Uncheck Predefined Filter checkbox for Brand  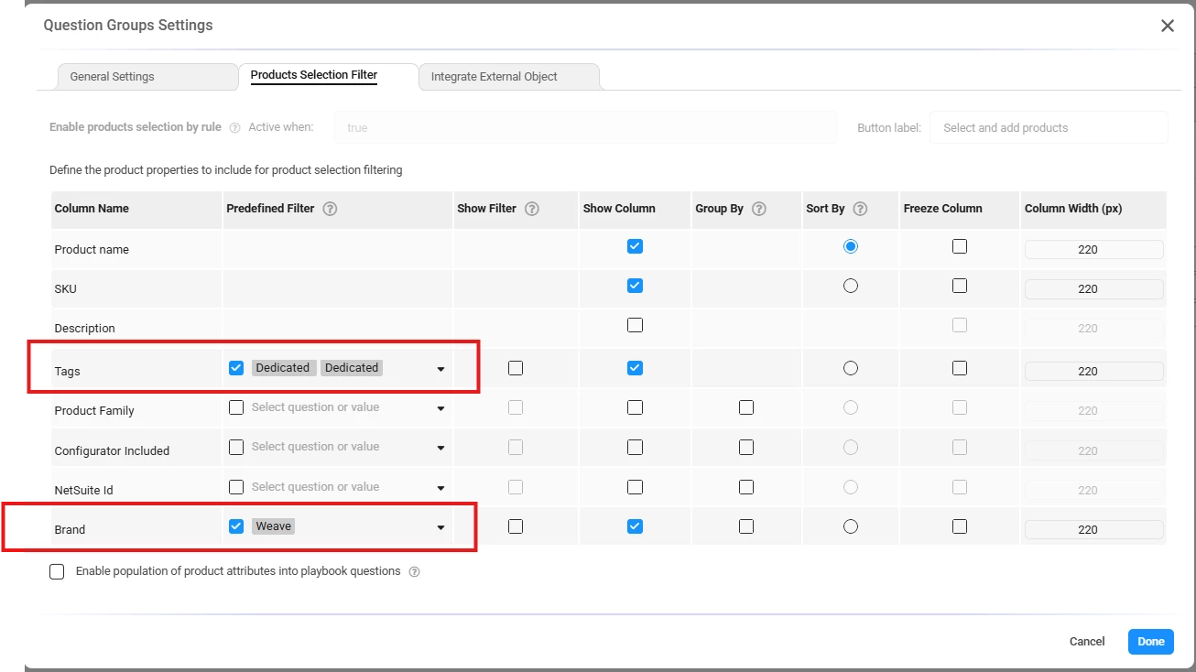pyautogui.click(x=236, y=526)
